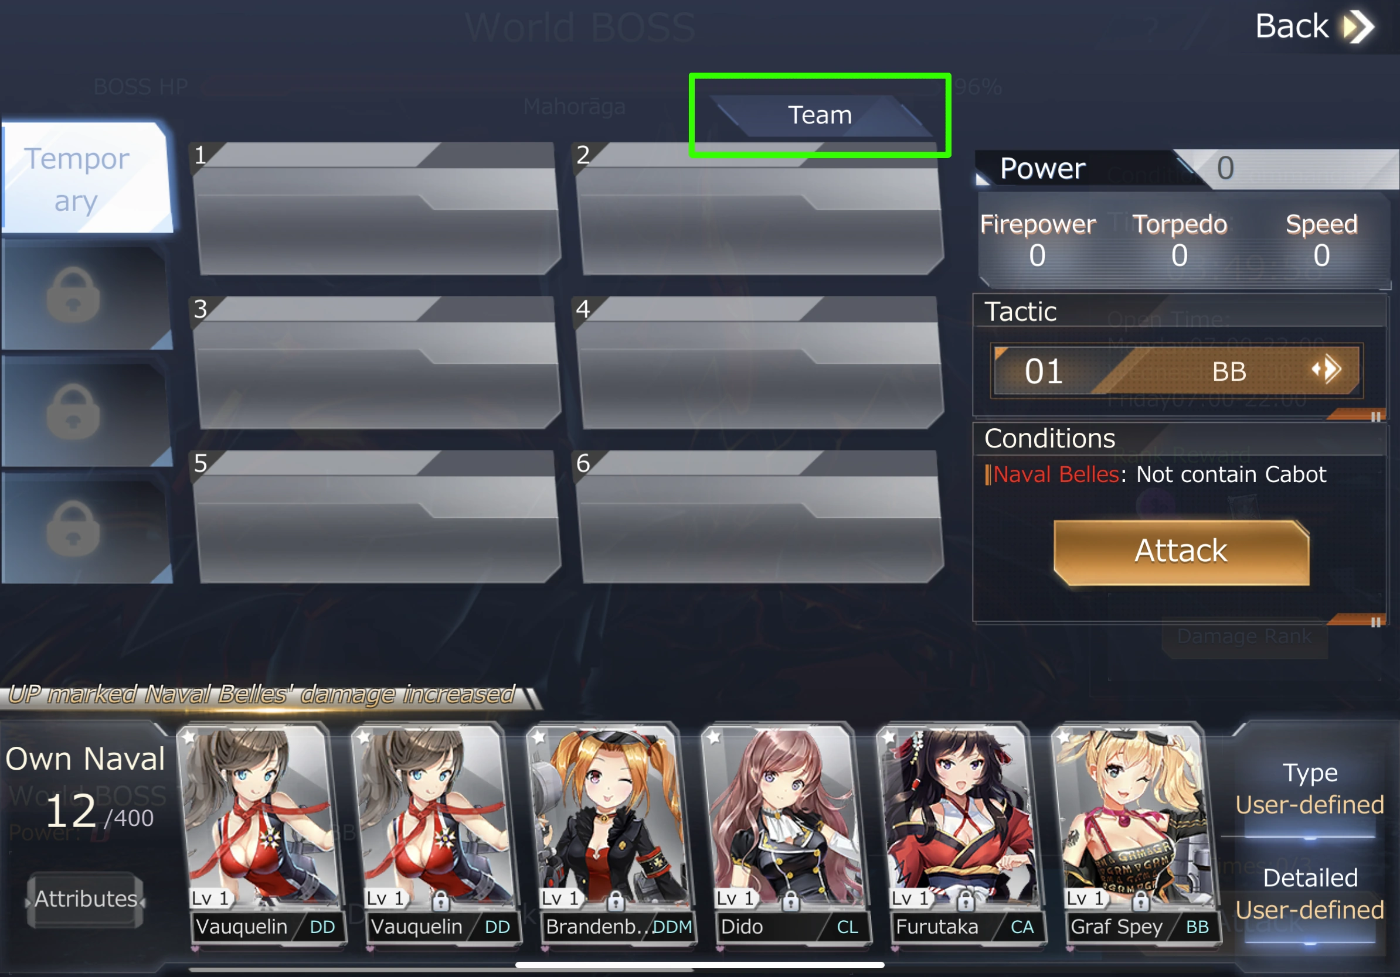Toggle lock on Furutaka card

point(965,900)
